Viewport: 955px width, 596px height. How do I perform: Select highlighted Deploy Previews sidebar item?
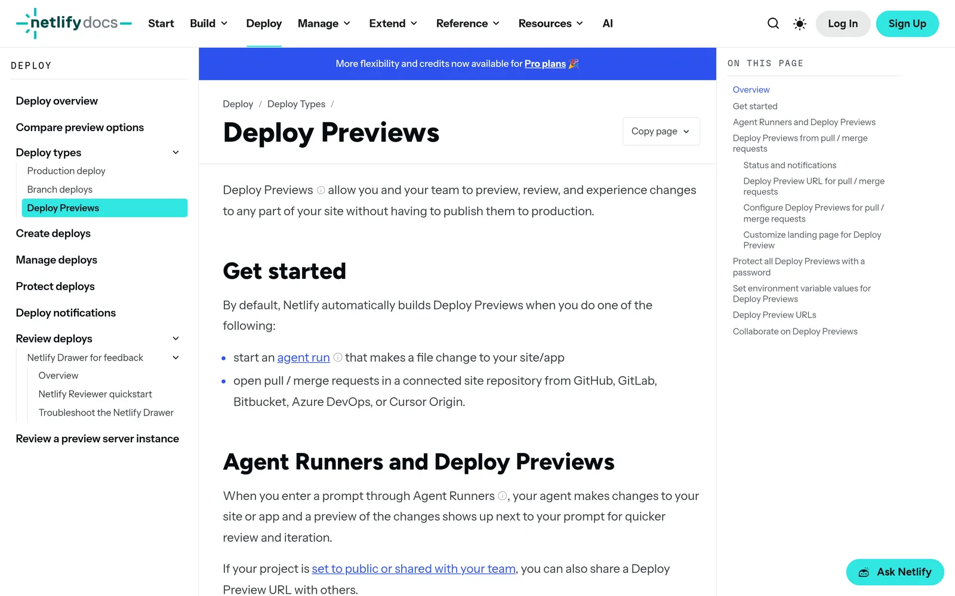pos(104,208)
